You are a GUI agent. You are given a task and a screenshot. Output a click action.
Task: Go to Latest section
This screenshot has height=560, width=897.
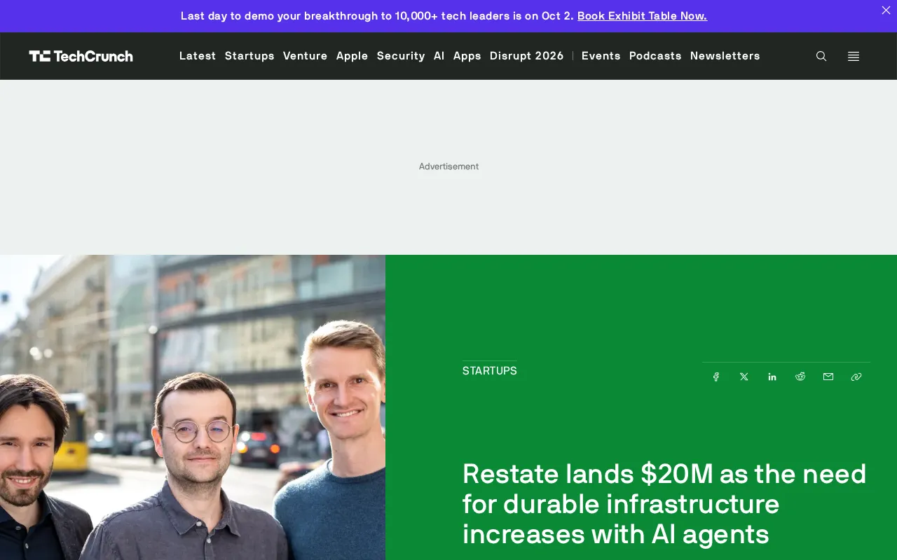pyautogui.click(x=198, y=56)
